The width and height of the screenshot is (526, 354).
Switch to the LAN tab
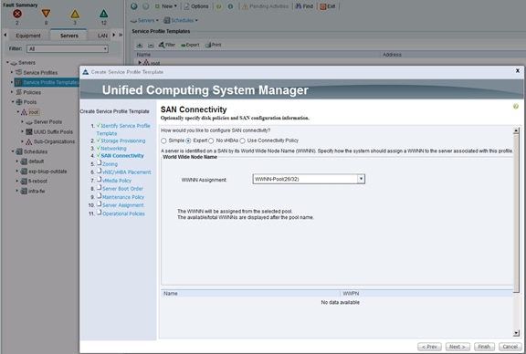(x=102, y=36)
